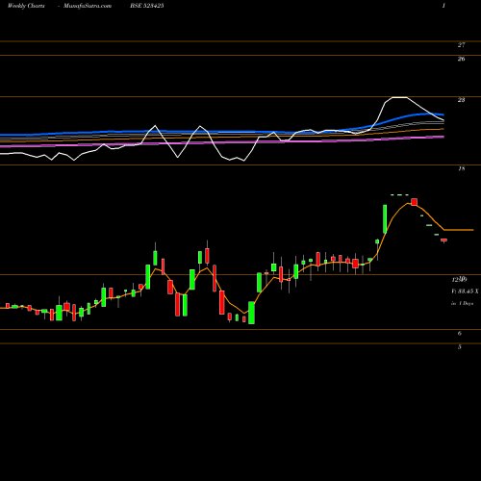Click the 'MunafaSutra.com' label

click(88, 6)
